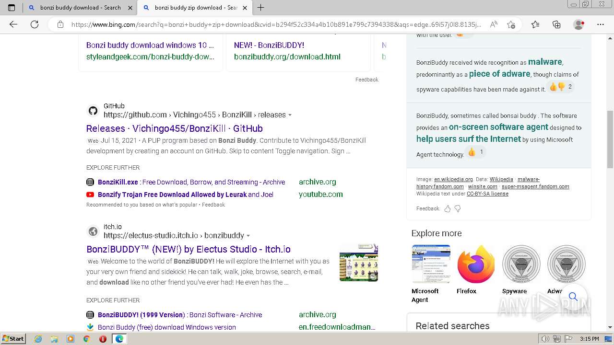Expand GitHub result URL dropdown arrow

(290, 115)
